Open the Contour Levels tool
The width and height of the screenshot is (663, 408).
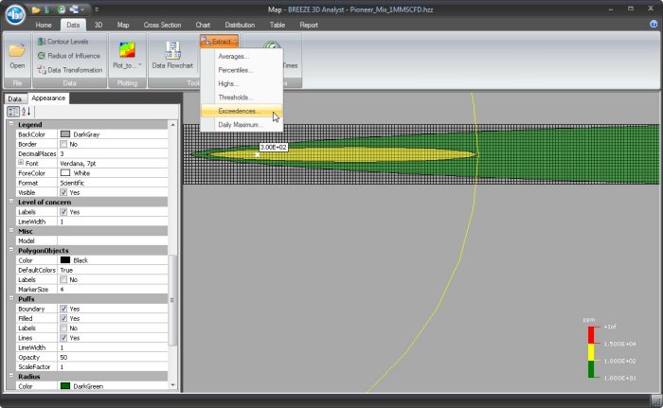click(x=68, y=42)
